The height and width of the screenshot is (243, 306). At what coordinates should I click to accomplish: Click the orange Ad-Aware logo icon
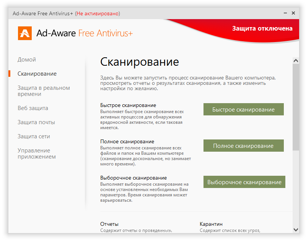coord(25,33)
